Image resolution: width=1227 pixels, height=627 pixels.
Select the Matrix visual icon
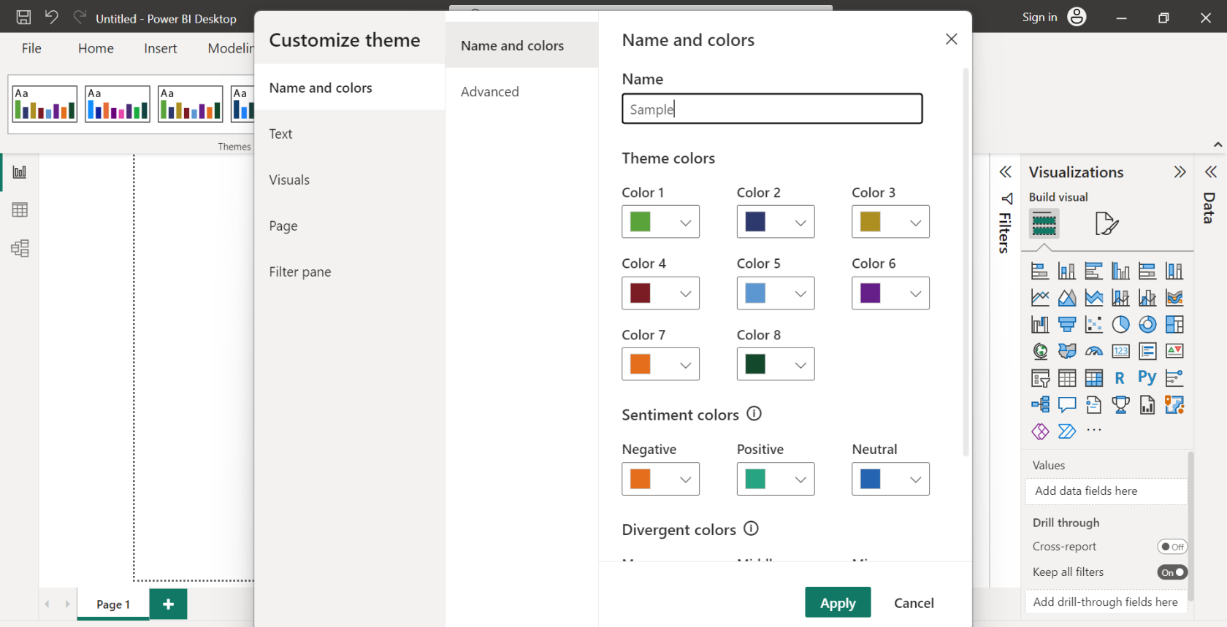click(x=1093, y=378)
